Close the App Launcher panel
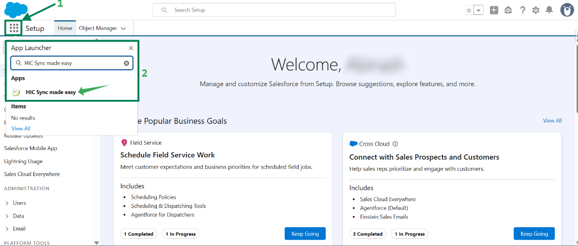The height and width of the screenshot is (246, 578). [131, 48]
